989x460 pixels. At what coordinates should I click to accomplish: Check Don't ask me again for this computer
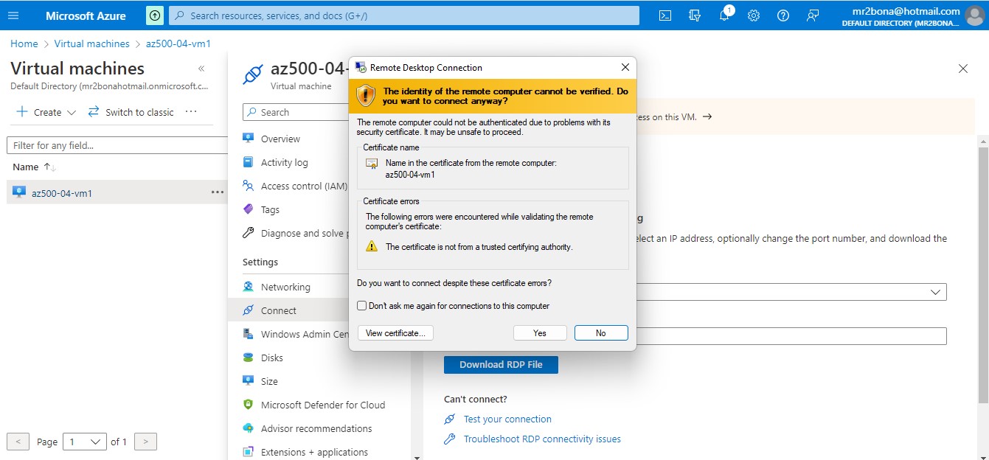pos(361,305)
